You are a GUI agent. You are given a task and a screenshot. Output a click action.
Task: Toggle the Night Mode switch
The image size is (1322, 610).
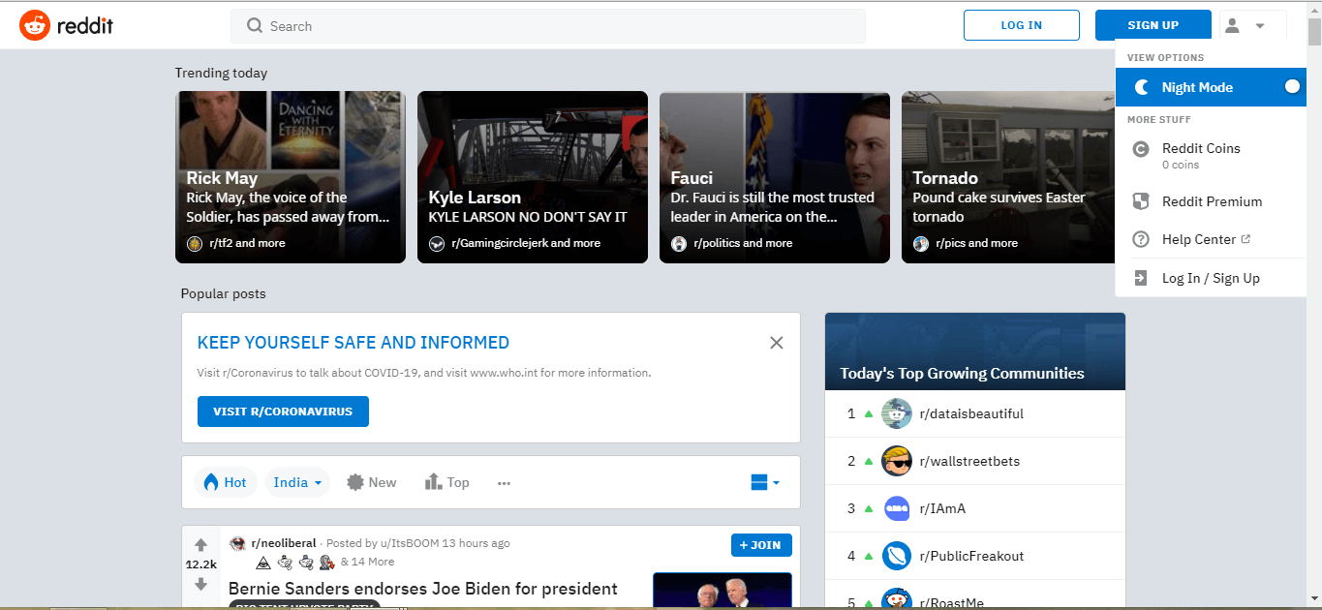click(1291, 87)
